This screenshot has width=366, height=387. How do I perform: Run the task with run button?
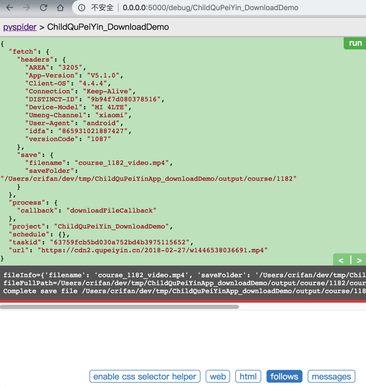[x=355, y=43]
